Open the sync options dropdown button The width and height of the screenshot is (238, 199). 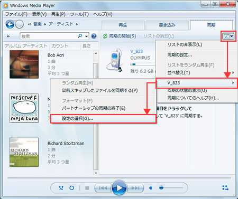[228, 36]
